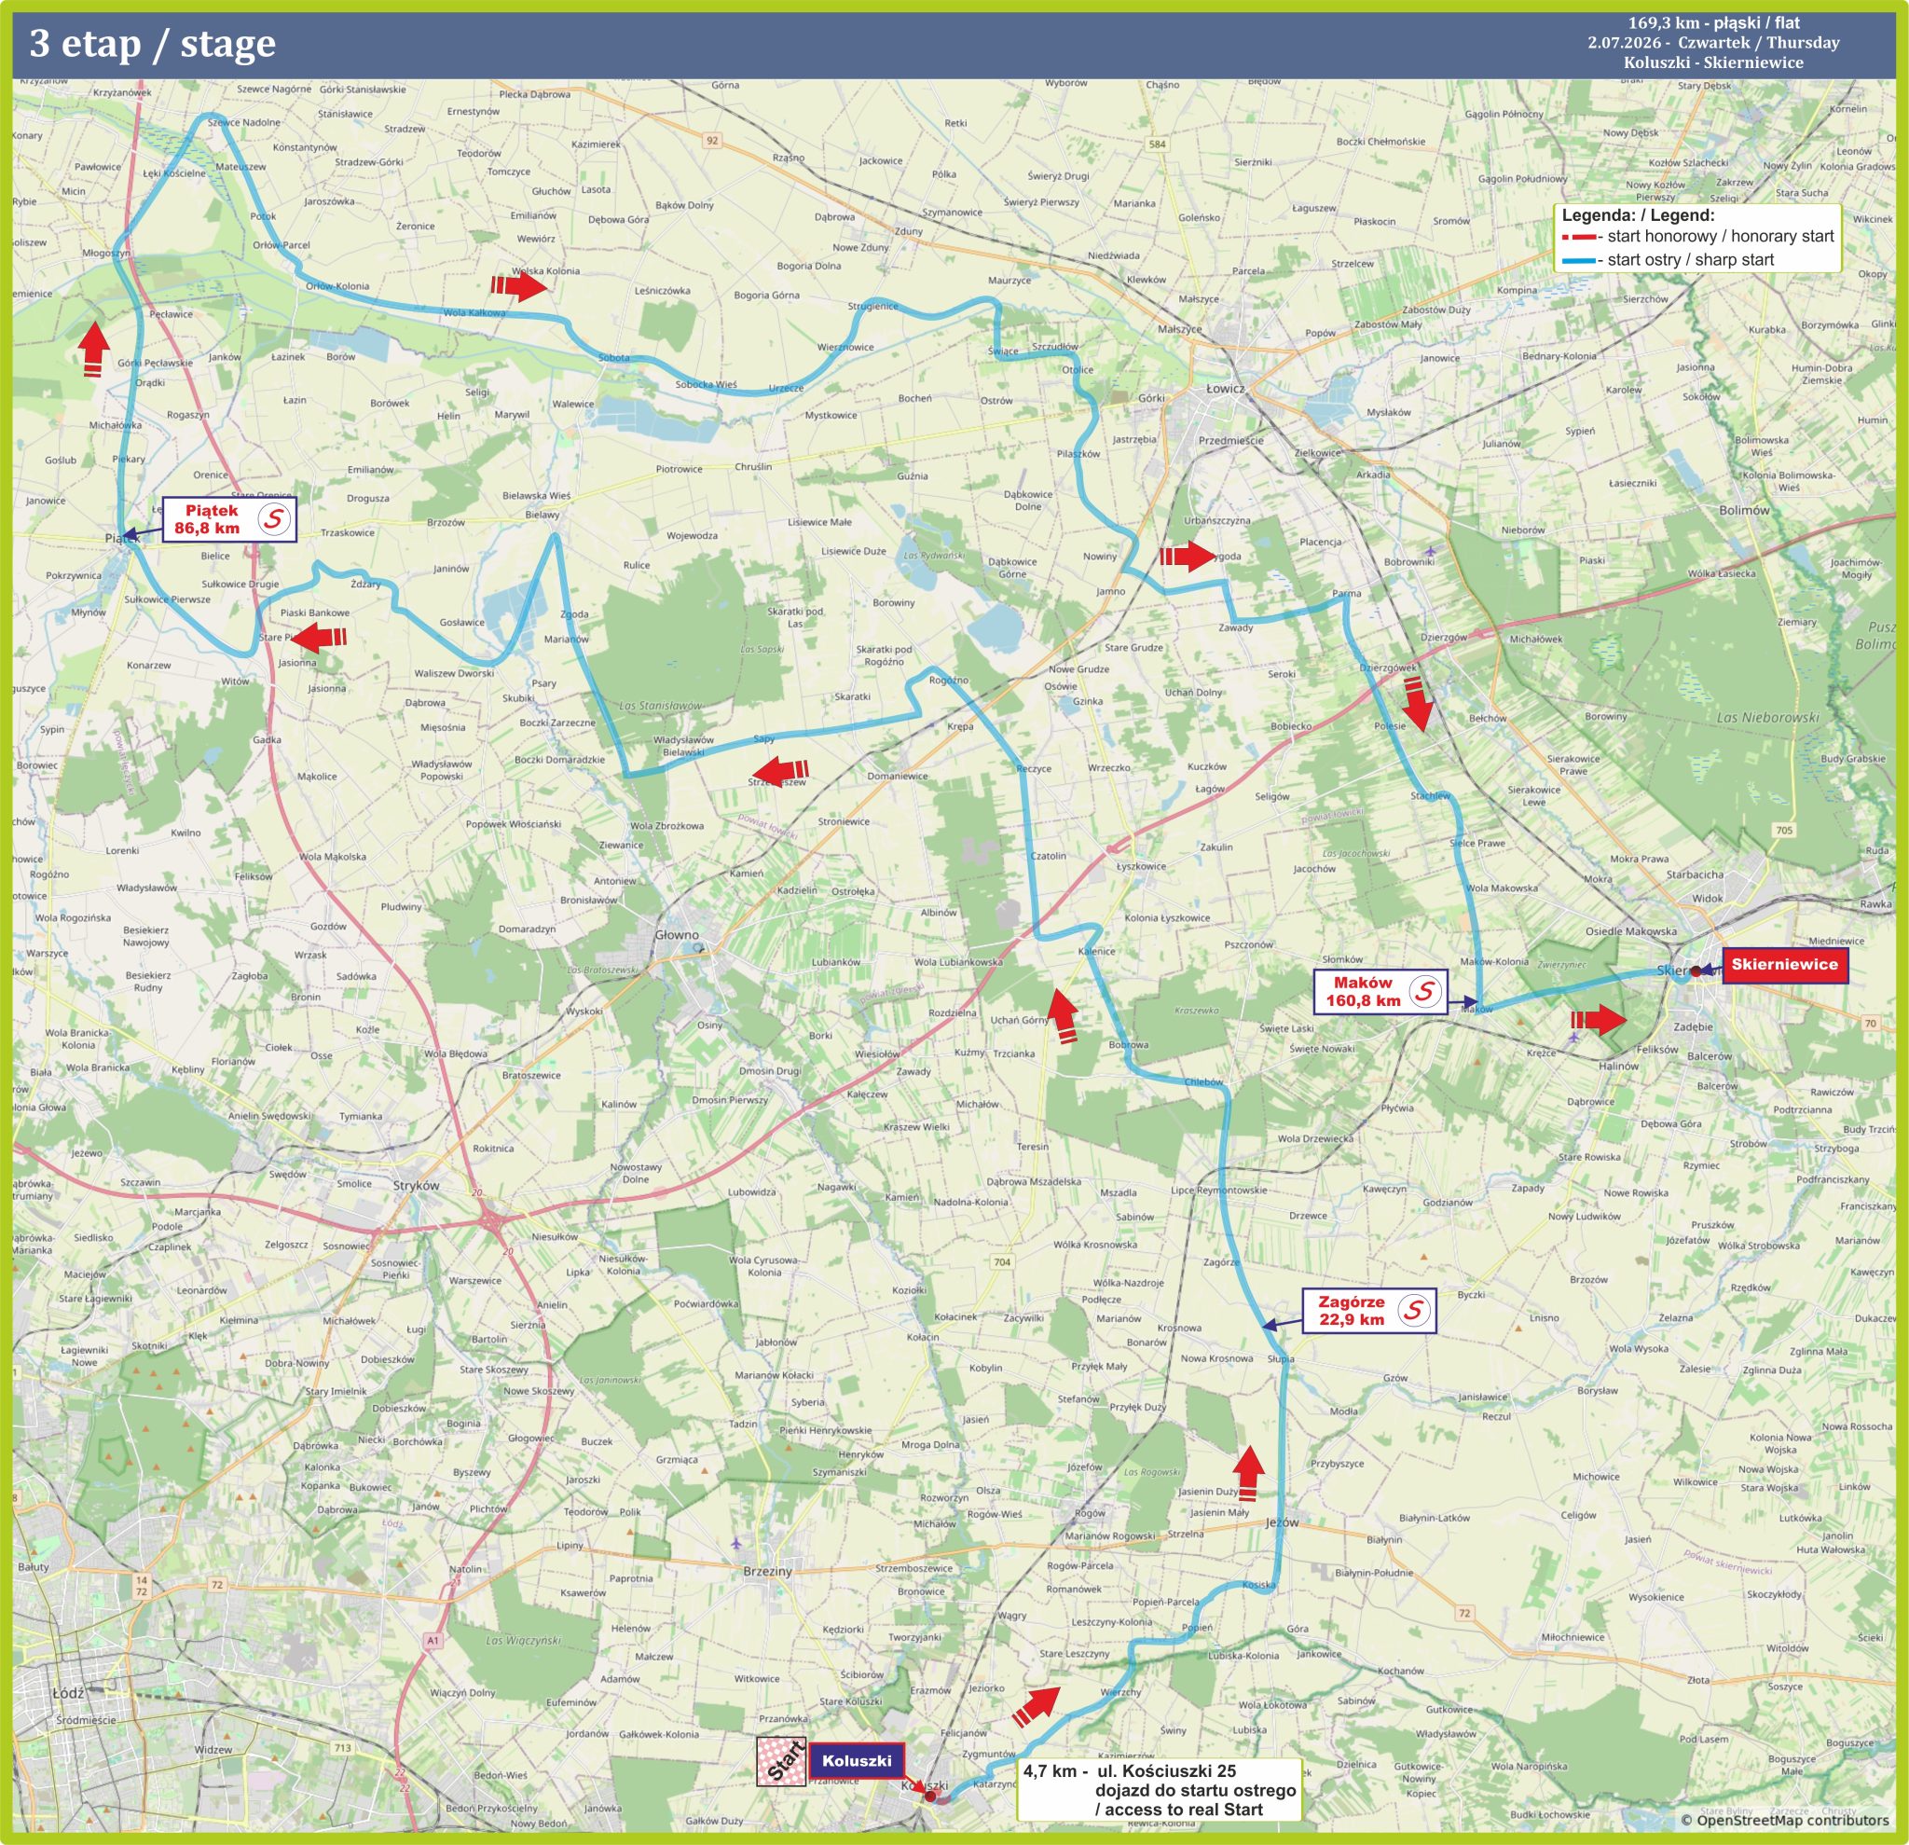Image resolution: width=1909 pixels, height=1845 pixels.
Task: Click the red arrow next to Zygoda
Action: (x=1188, y=557)
